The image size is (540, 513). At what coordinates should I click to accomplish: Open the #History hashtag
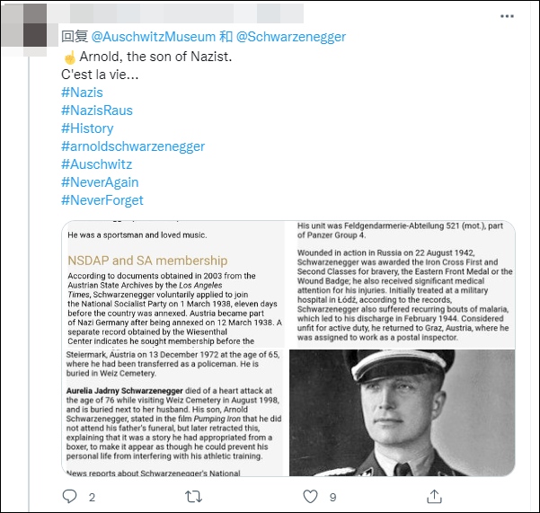click(87, 128)
